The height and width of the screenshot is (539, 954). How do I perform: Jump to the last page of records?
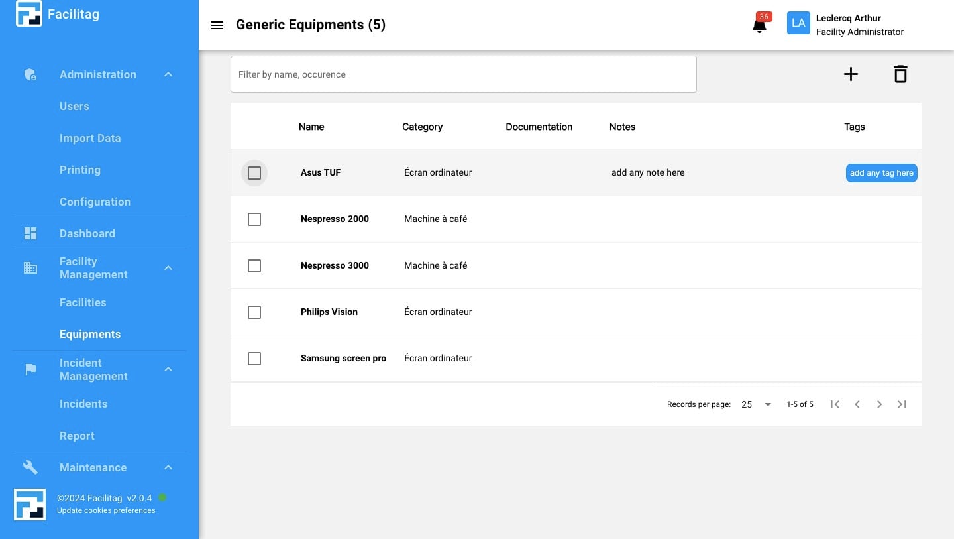(902, 404)
